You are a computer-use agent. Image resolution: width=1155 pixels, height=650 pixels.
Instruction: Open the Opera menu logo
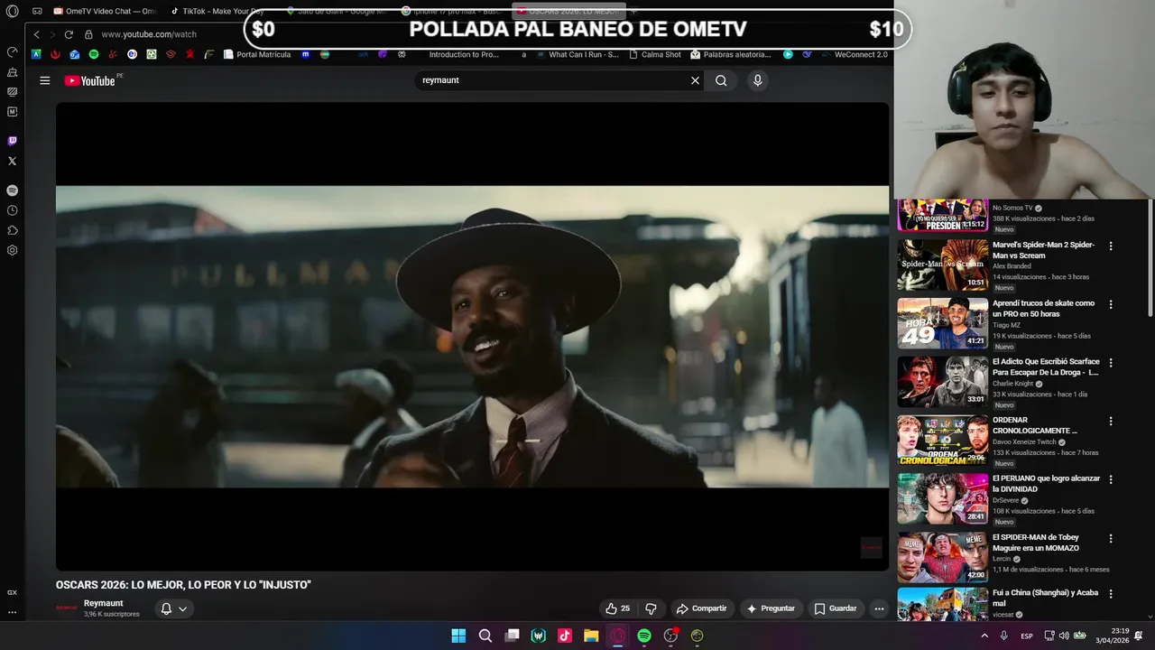[x=12, y=12]
